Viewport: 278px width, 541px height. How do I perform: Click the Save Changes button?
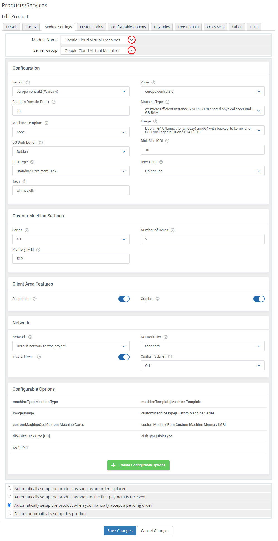120,531
